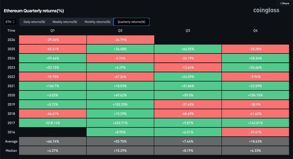Click the 2020 Q1 cell +3.02%
293x159 pixels.
53,95
